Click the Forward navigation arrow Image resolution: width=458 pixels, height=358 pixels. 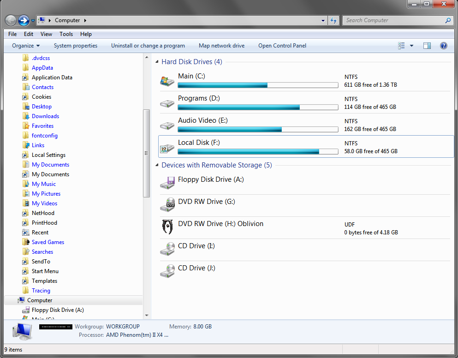[x=24, y=20]
